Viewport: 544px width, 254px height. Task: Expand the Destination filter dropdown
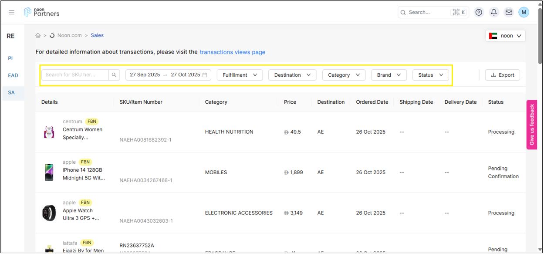click(x=292, y=75)
